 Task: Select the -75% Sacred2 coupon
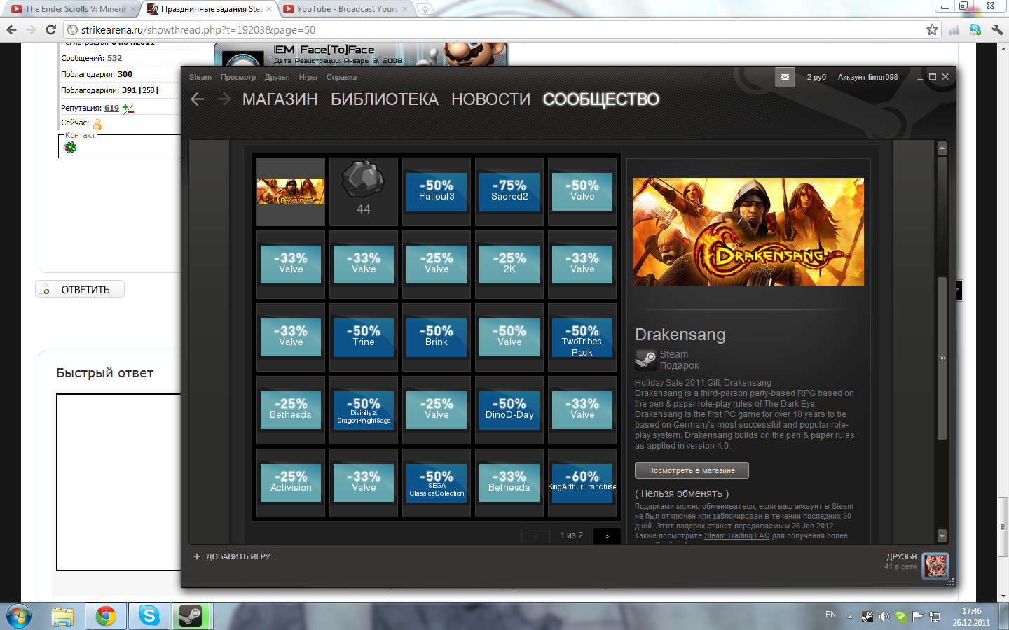point(509,191)
